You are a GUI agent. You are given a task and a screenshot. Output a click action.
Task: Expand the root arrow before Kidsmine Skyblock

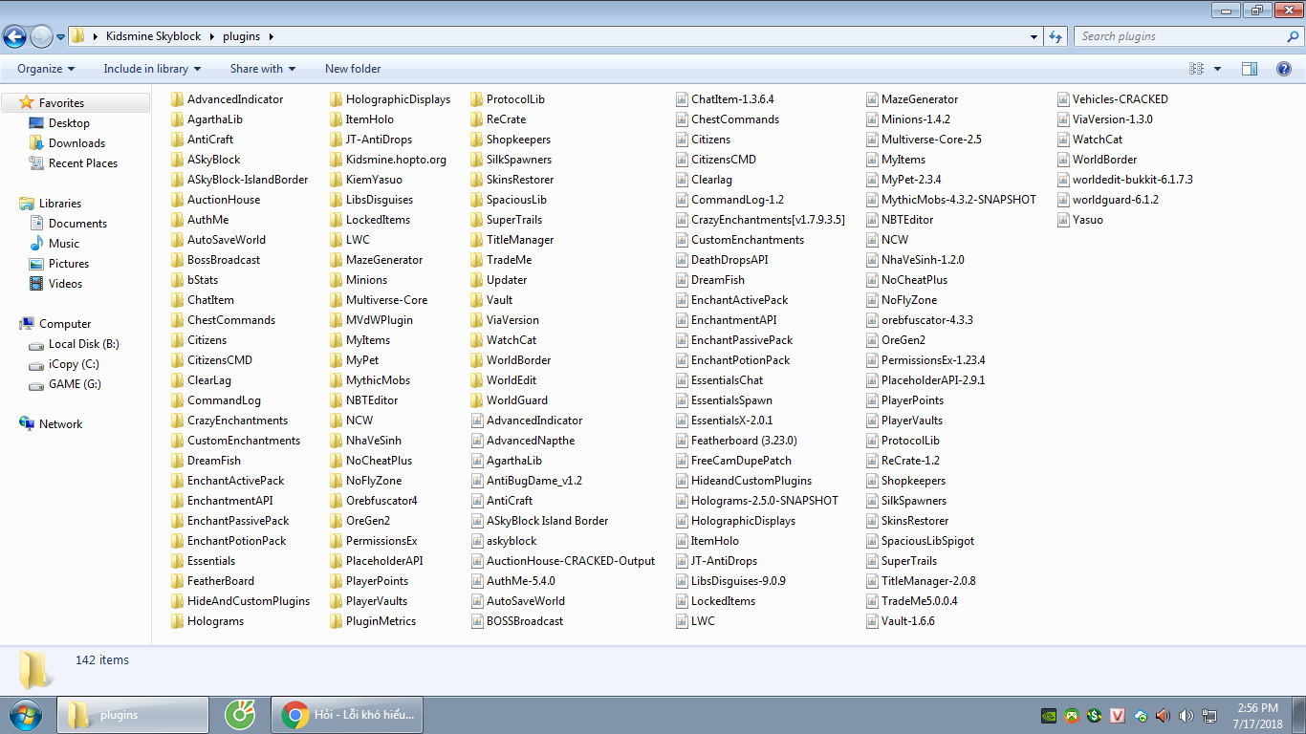95,36
